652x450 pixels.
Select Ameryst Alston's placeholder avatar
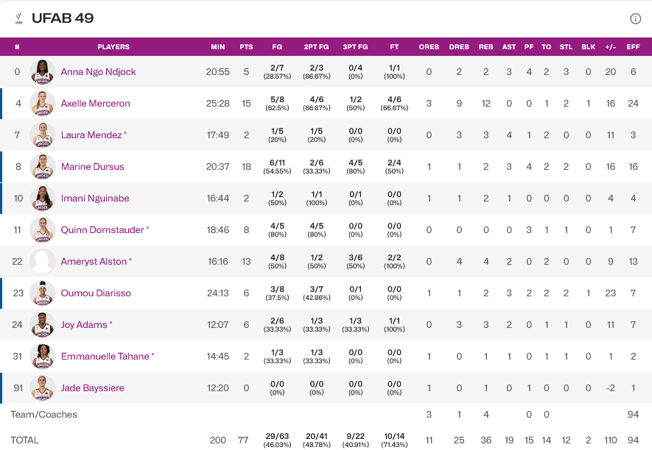point(43,262)
